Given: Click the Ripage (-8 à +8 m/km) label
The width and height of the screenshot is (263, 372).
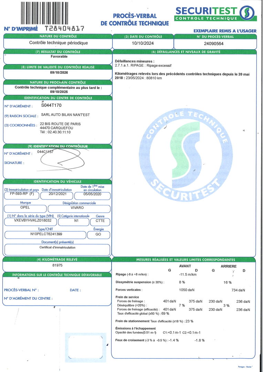Looking at the screenshot, I should pos(132,274).
